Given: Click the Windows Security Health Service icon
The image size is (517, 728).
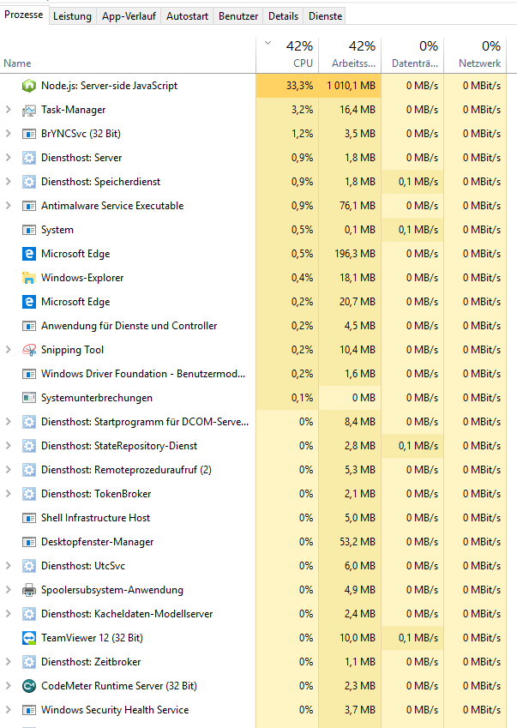Looking at the screenshot, I should point(29,710).
